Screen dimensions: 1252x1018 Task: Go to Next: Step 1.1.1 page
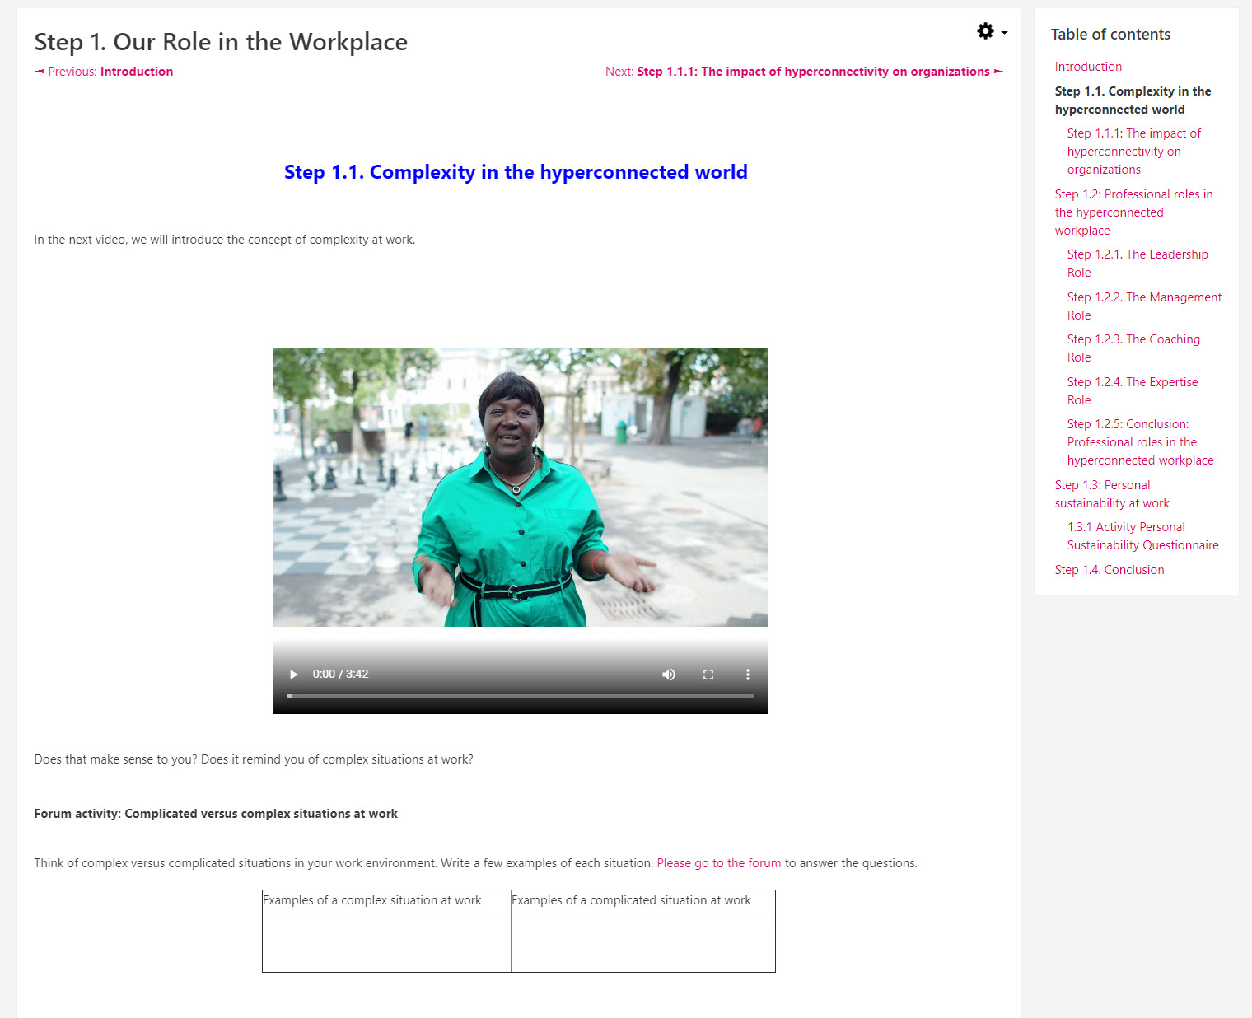point(803,72)
